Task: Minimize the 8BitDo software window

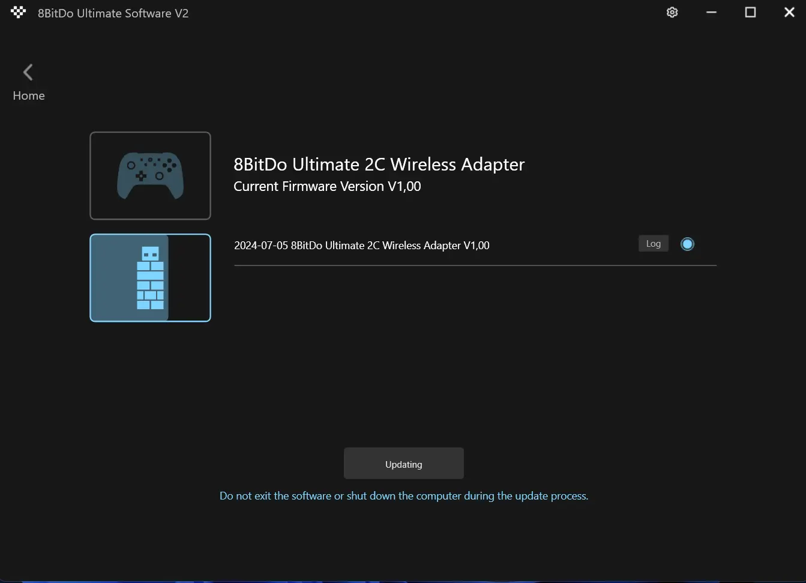Action: tap(711, 13)
